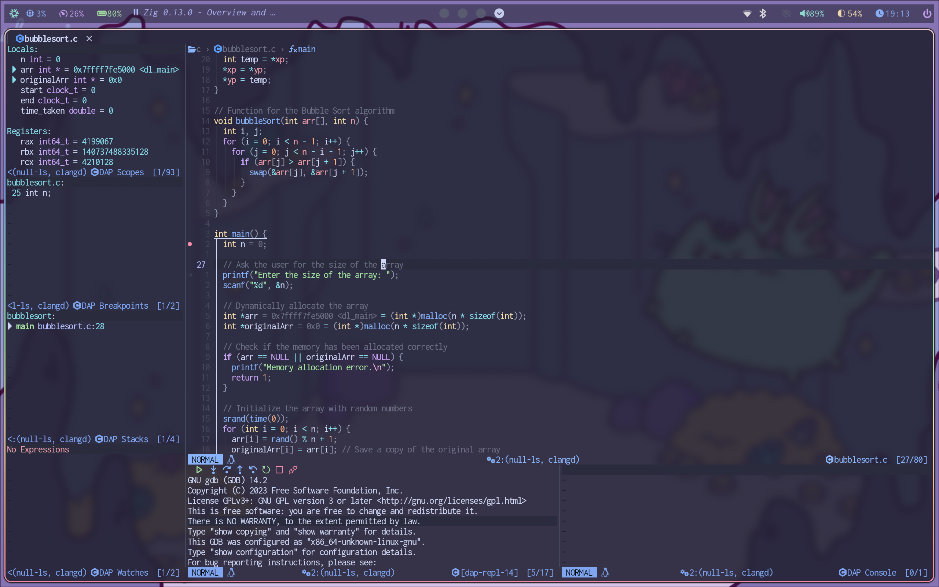Viewport: 939px width, 587px height.
Task: Click the DAP continue/play button
Action: click(x=199, y=470)
